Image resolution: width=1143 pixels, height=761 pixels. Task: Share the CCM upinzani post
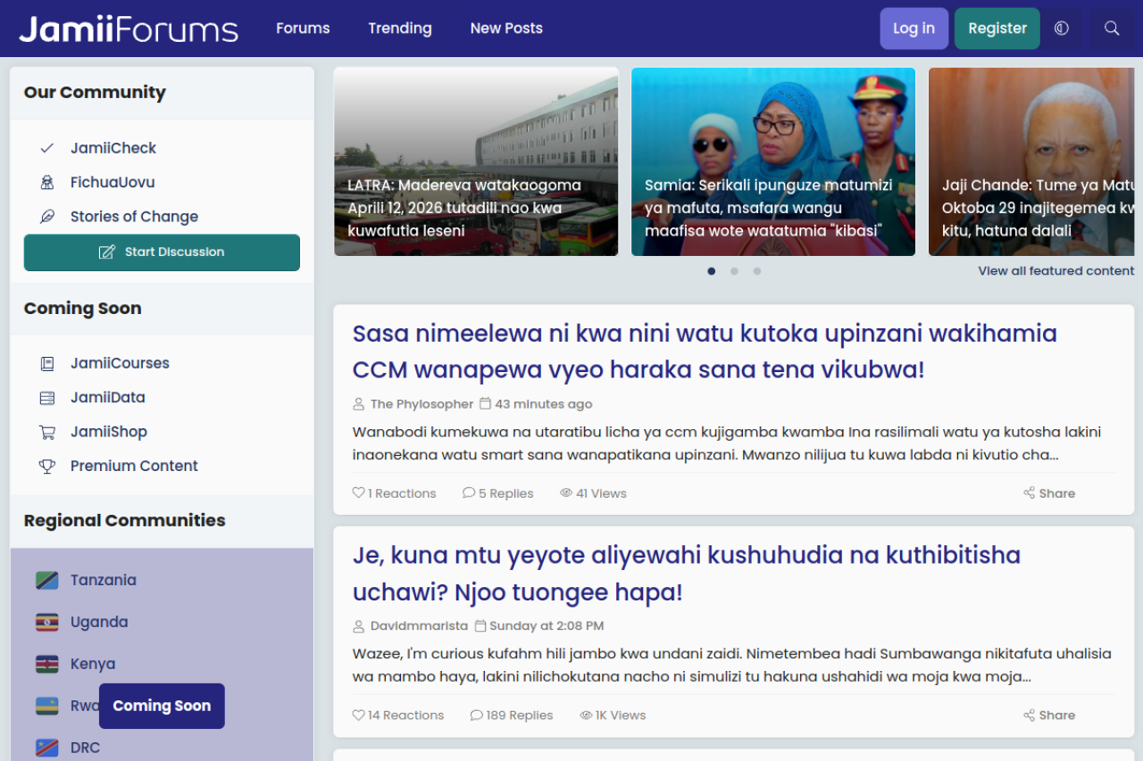click(x=1049, y=493)
